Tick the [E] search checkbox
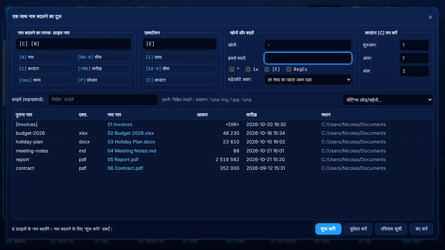The width and height of the screenshot is (445, 250). tap(267, 69)
